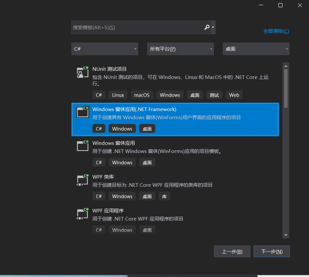
Task: Click the WPF 应用程序 description text
Action: (x=138, y=219)
